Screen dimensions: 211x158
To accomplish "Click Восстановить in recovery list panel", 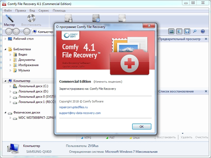I will tap(166, 137).
